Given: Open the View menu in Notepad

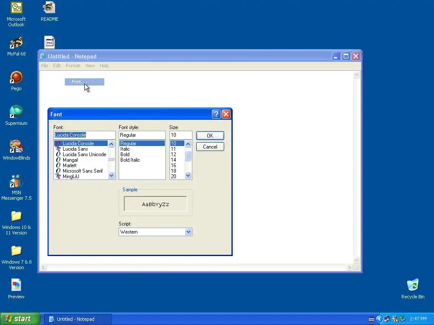Looking at the screenshot, I should click(x=90, y=66).
